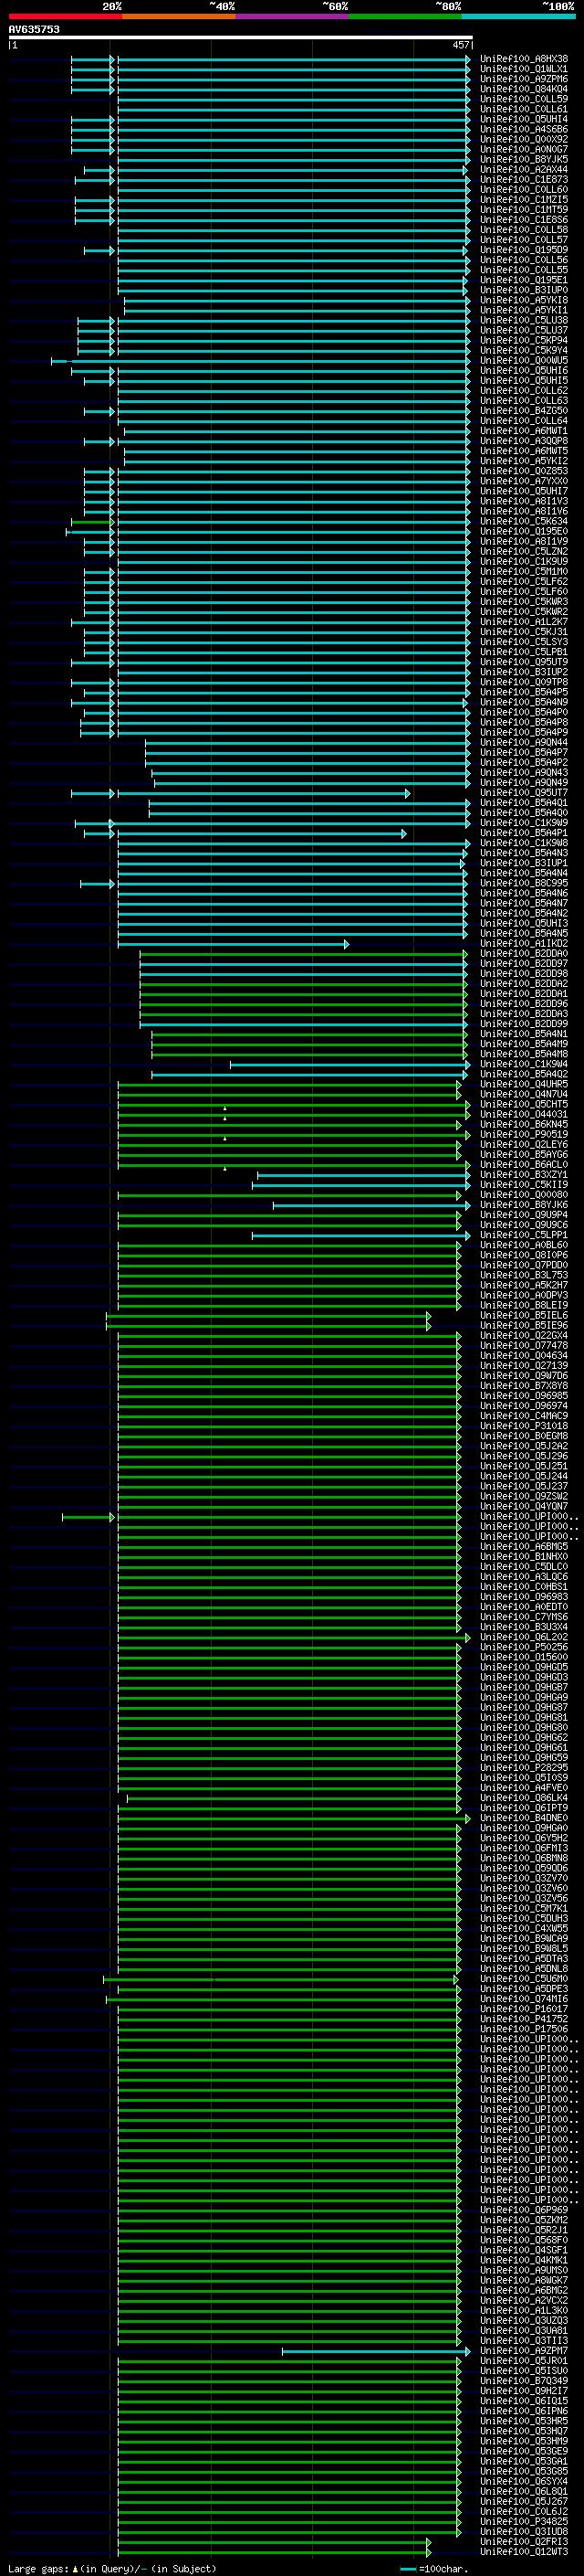
Task: Select the UniRef100_B7Q349 label
Action: tap(524, 2380)
